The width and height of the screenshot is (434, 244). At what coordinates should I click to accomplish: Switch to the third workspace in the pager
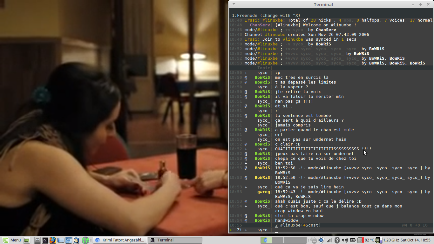point(289,240)
